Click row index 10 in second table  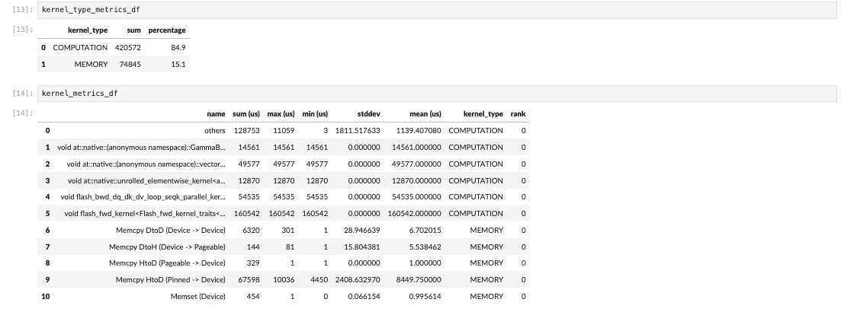[x=46, y=297]
